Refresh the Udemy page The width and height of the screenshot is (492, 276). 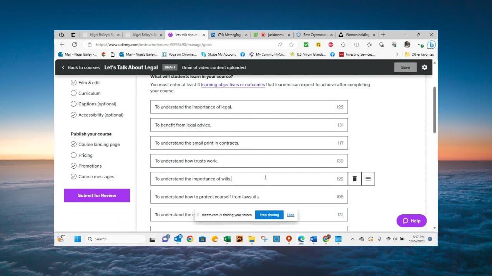pyautogui.click(x=75, y=44)
